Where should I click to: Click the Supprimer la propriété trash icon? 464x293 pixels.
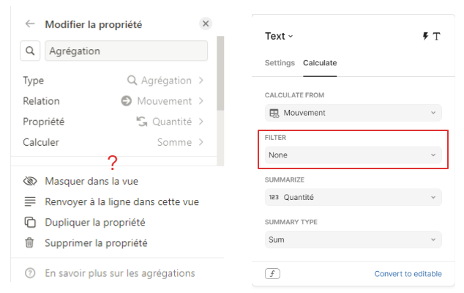pos(30,242)
